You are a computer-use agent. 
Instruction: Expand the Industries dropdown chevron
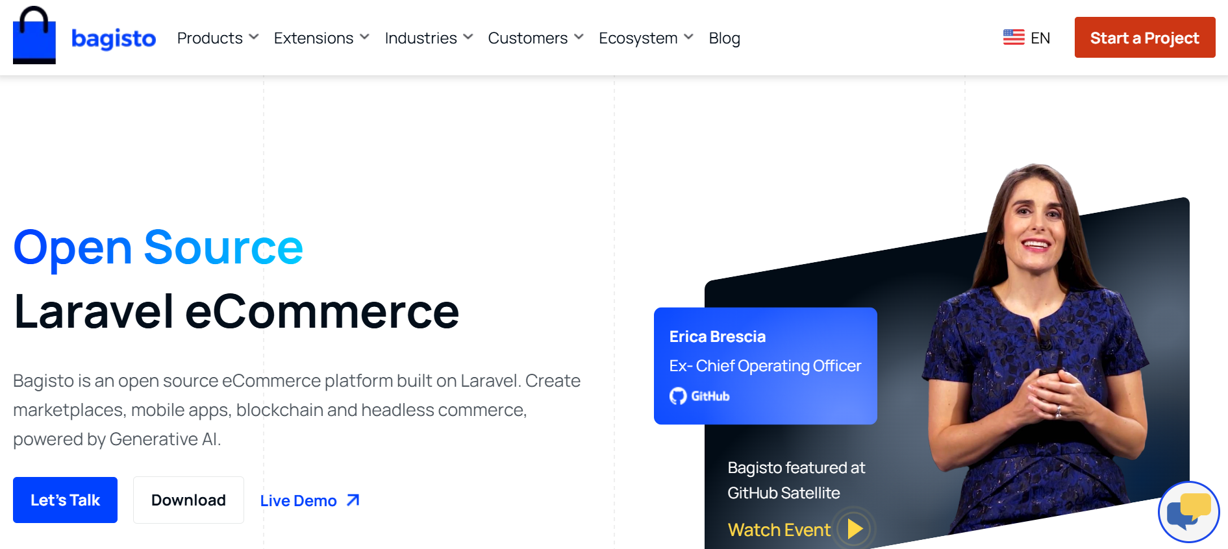pyautogui.click(x=468, y=37)
